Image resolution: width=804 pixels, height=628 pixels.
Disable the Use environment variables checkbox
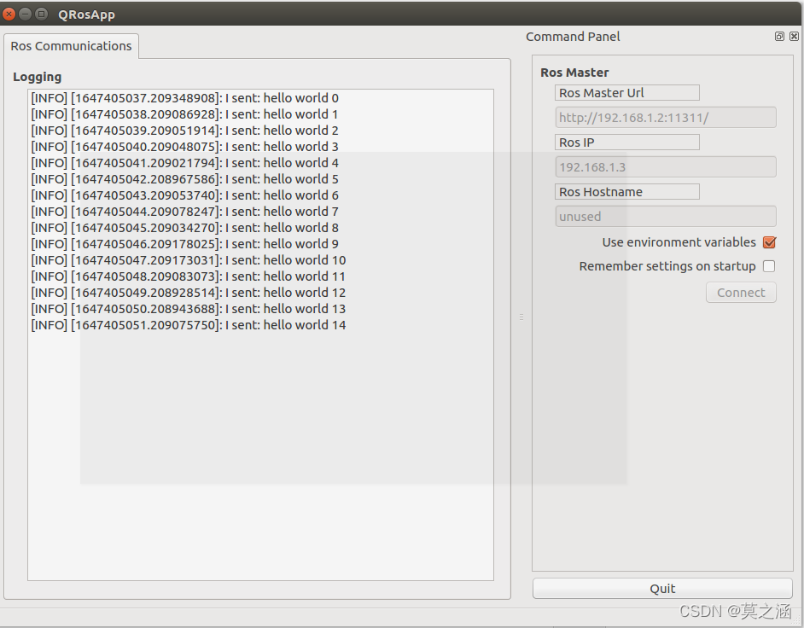click(769, 242)
